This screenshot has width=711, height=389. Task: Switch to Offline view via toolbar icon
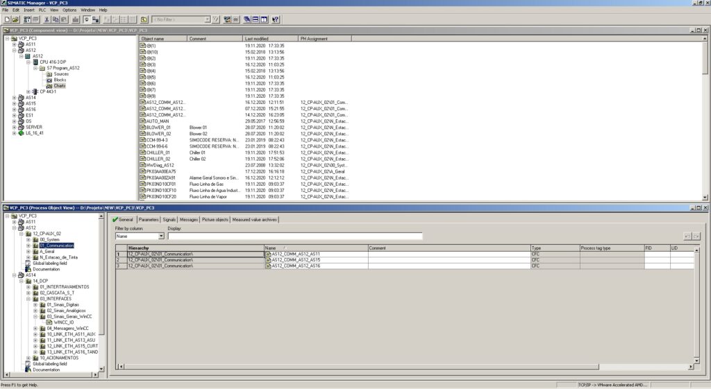click(96, 19)
